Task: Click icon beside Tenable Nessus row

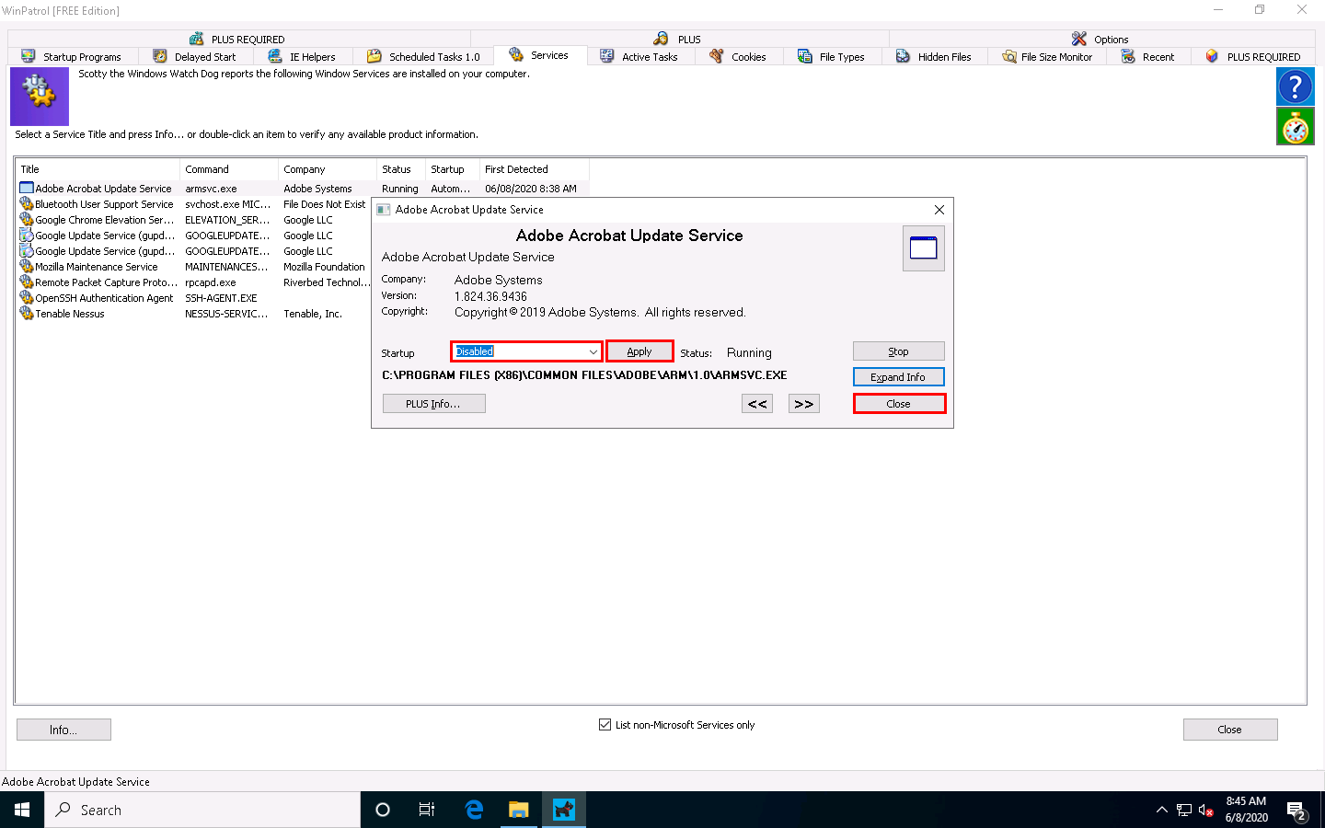Action: pyautogui.click(x=27, y=314)
